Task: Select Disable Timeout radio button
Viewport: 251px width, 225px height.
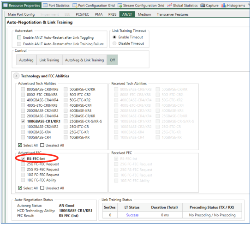Action: 114,43
